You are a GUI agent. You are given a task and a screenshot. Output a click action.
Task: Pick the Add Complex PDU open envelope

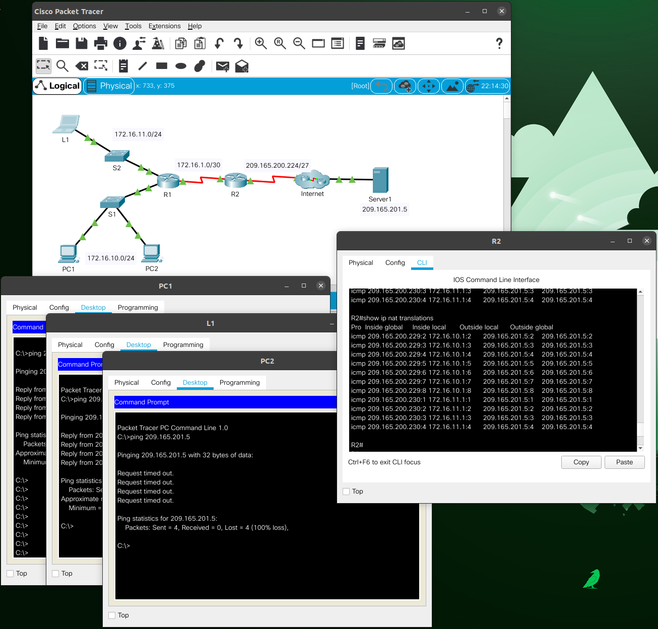pyautogui.click(x=242, y=66)
